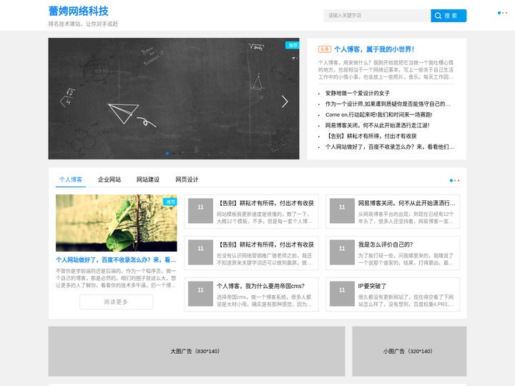Focus the keyword search input field
The width and height of the screenshot is (515, 386).
377,16
